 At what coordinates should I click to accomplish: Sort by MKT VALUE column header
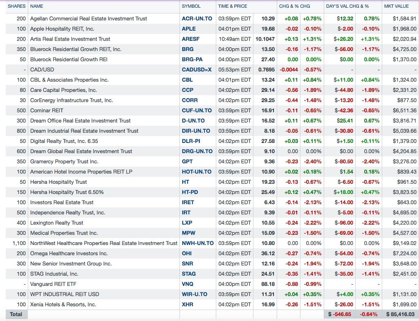coord(397,6)
